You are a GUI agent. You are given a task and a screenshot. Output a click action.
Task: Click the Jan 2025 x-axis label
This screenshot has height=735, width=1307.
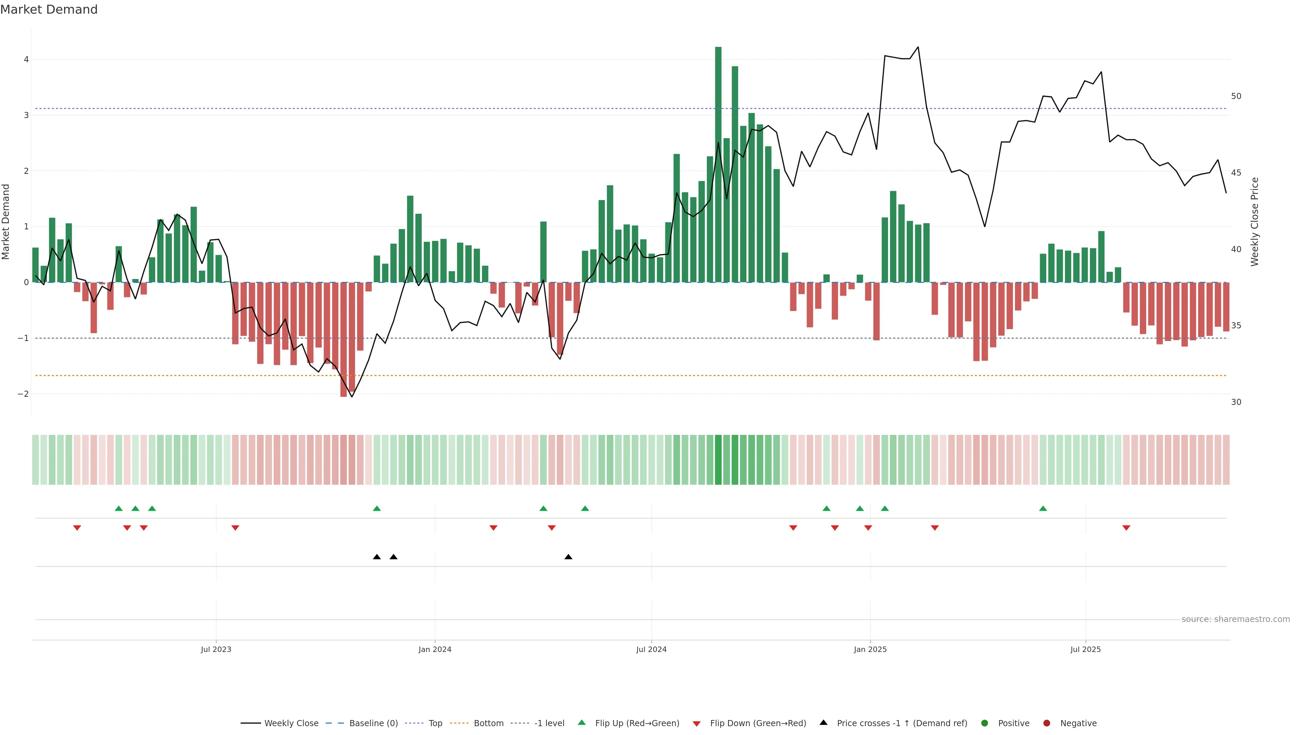[x=870, y=649]
